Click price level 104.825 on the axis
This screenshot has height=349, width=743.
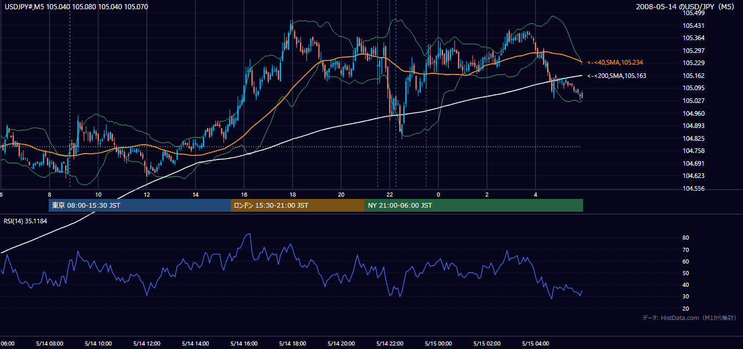click(694, 138)
